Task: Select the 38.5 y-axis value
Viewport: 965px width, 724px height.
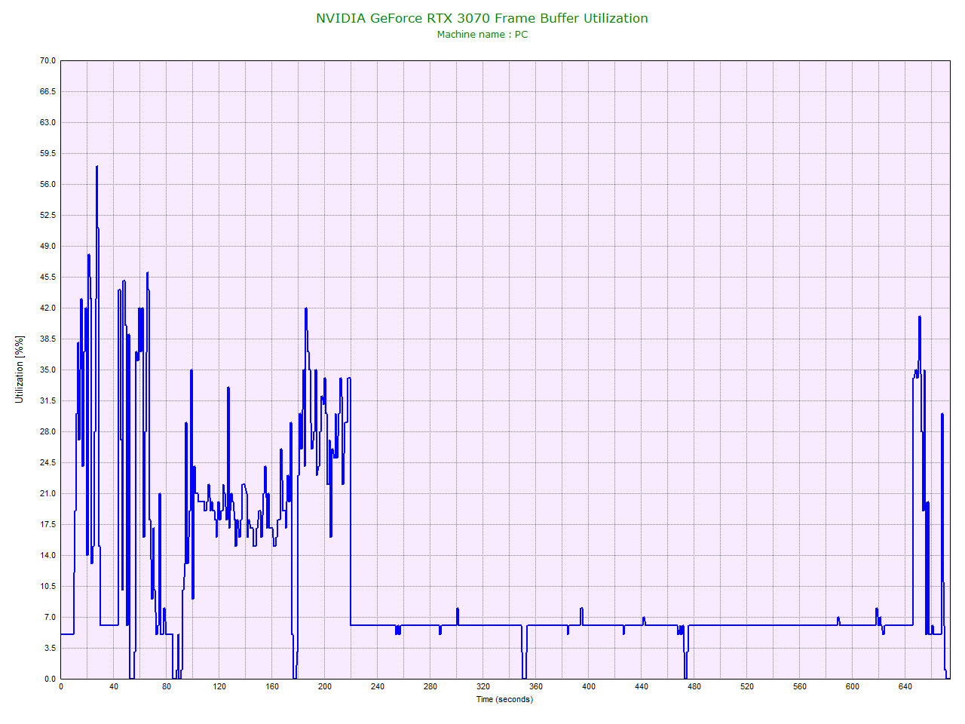Action: click(47, 339)
